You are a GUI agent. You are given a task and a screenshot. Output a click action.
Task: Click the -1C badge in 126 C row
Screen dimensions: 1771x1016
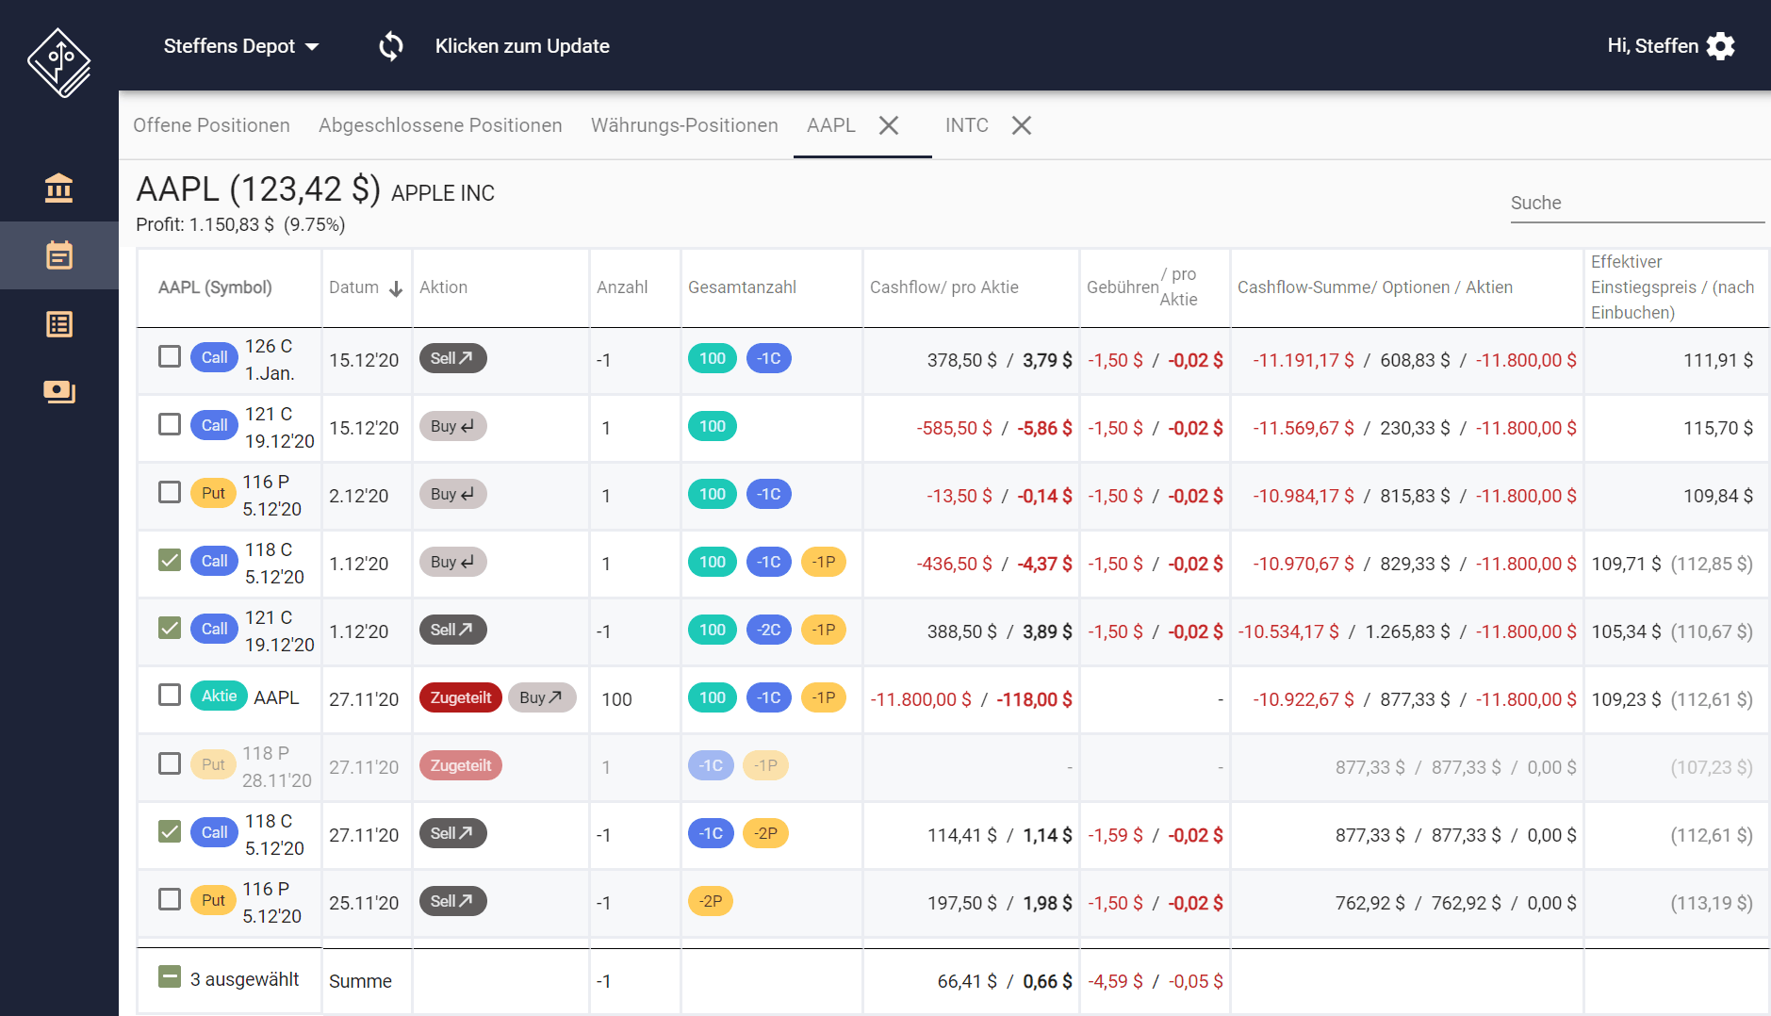coord(769,358)
